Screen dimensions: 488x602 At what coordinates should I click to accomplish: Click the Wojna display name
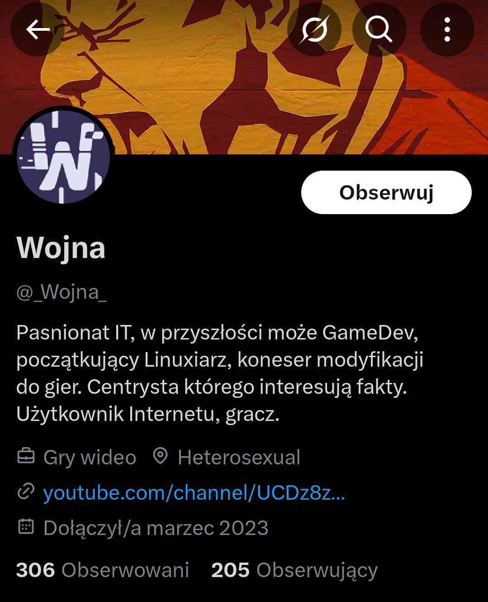click(x=61, y=248)
